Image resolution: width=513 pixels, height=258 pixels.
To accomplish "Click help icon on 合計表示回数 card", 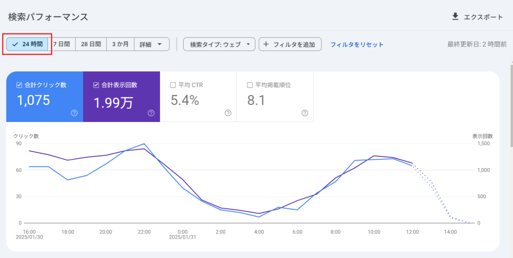I will pyautogui.click(x=151, y=113).
